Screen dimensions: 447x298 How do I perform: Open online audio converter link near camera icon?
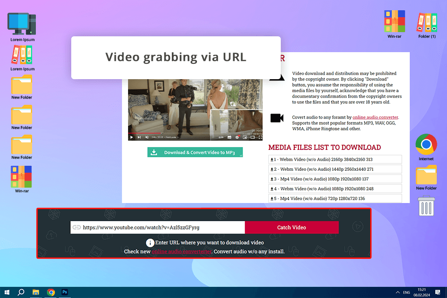pyautogui.click(x=375, y=117)
